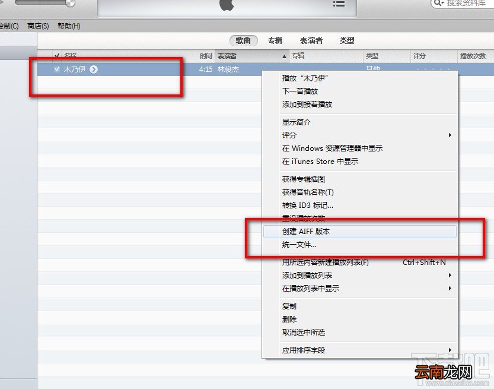
Task: Switch to the 表演者 view tab
Action: (311, 41)
